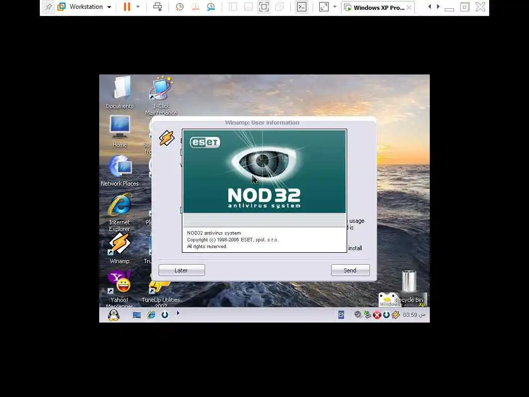
Task: Open the snapshot manager
Action: point(211,7)
